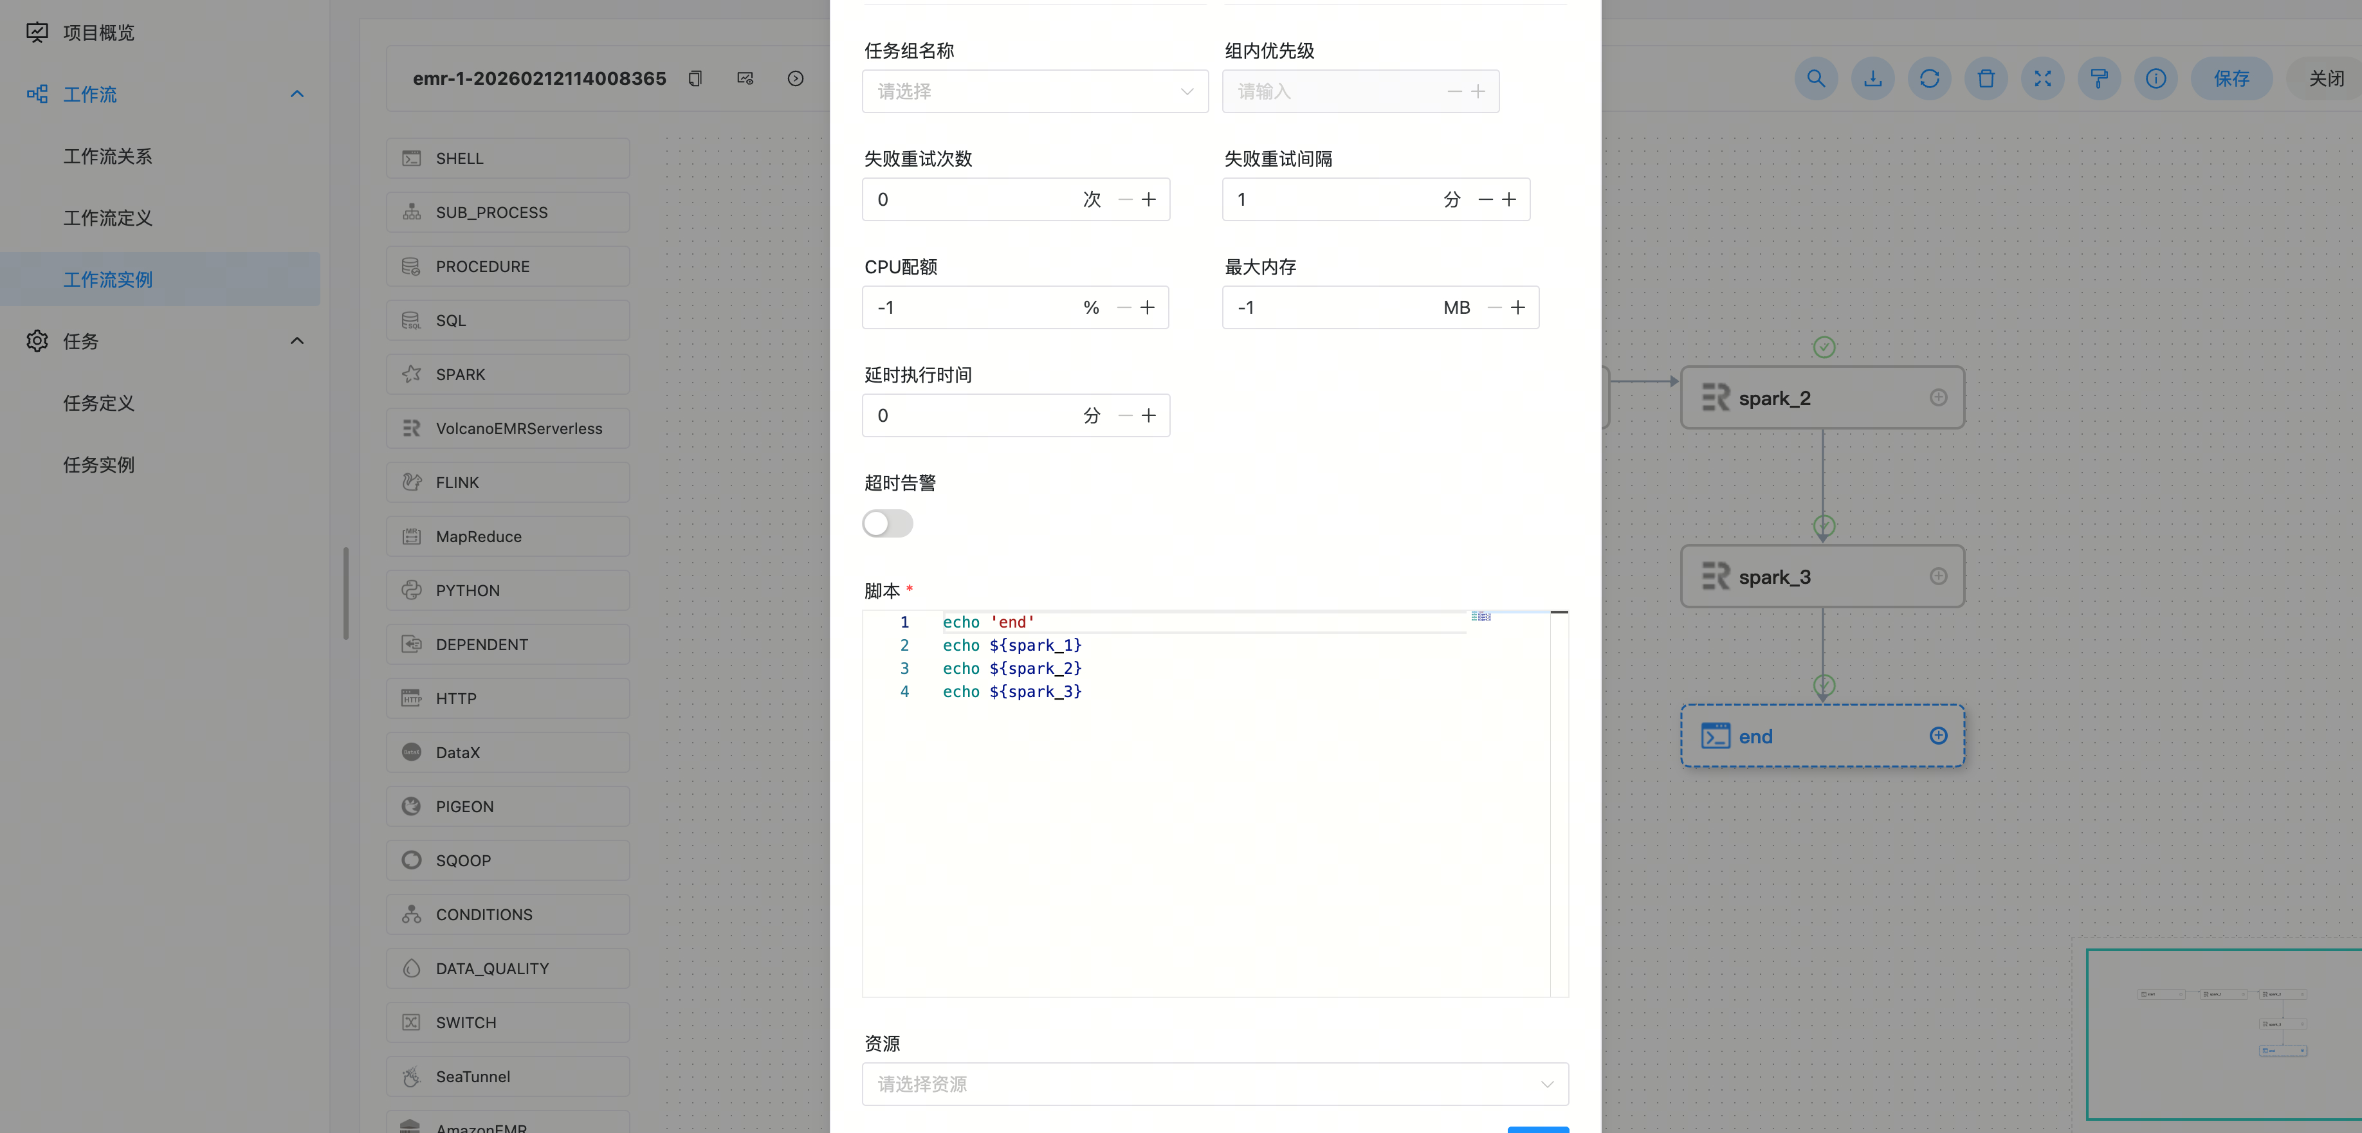The image size is (2362, 1133).
Task: Increase 失败重试次数 with plus stepper
Action: (1148, 200)
